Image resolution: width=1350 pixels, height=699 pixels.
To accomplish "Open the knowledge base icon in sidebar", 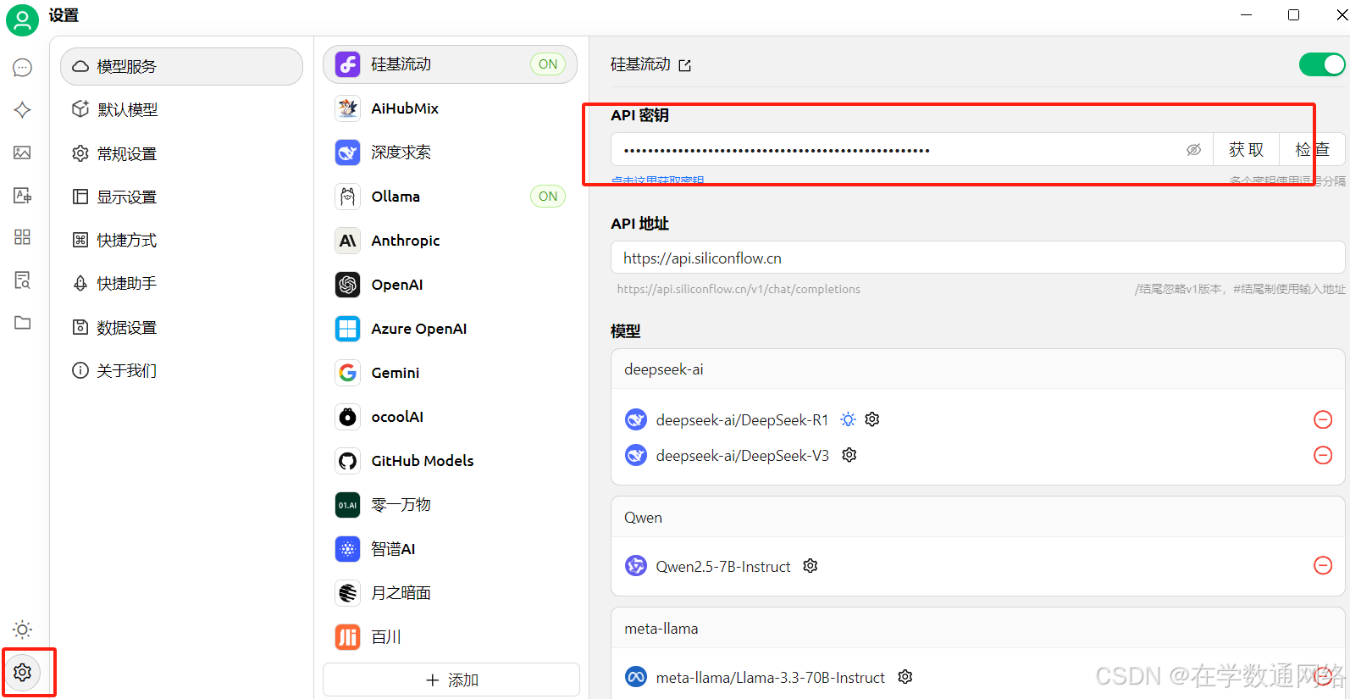I will click(23, 280).
